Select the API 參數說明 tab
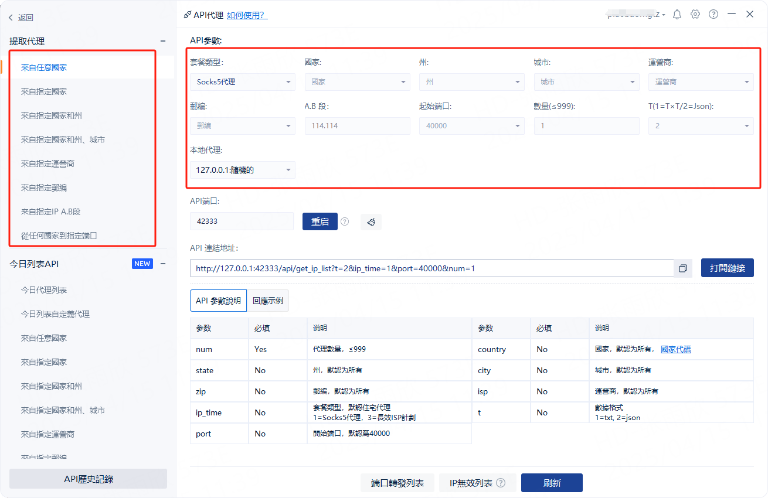This screenshot has width=768, height=498. 218,301
